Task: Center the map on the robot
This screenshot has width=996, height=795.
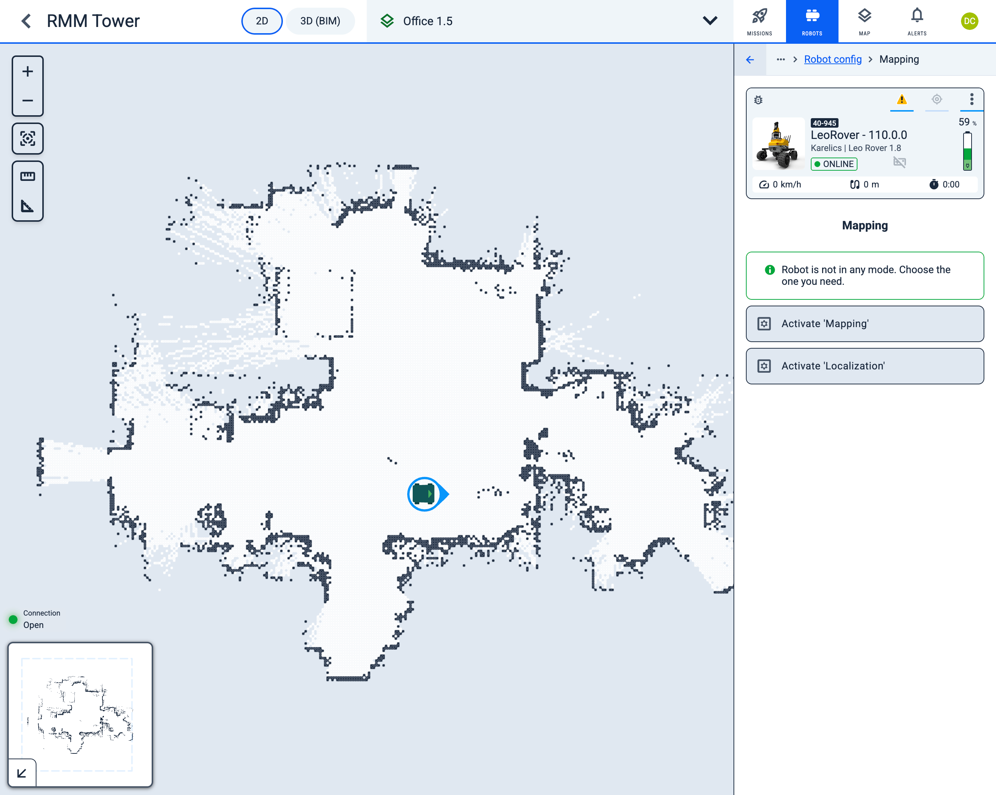Action: (28, 139)
